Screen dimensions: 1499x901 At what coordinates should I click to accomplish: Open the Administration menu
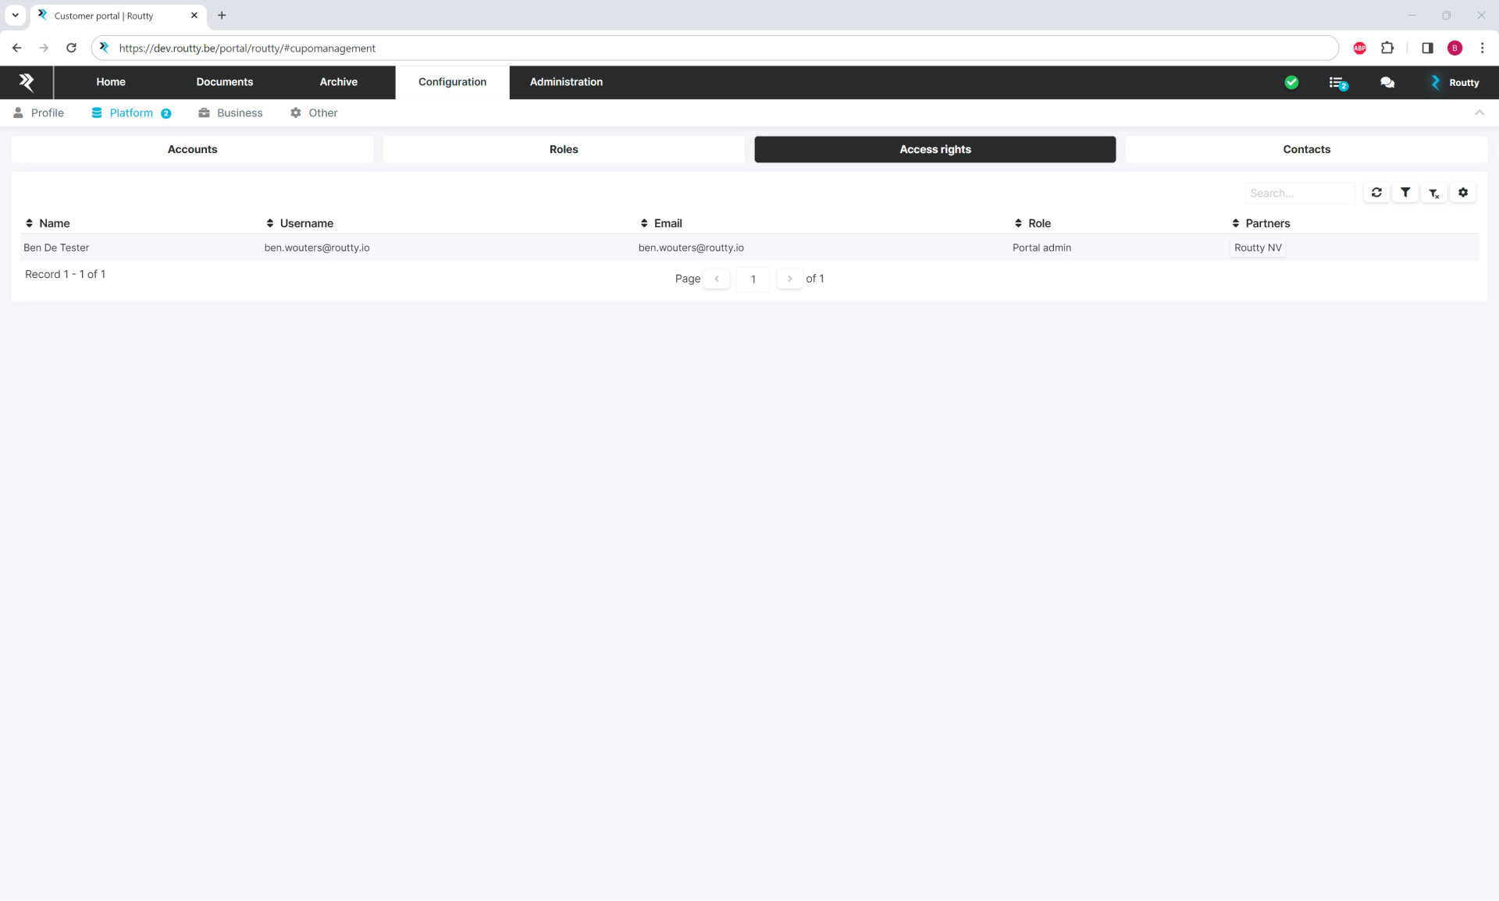coord(565,81)
